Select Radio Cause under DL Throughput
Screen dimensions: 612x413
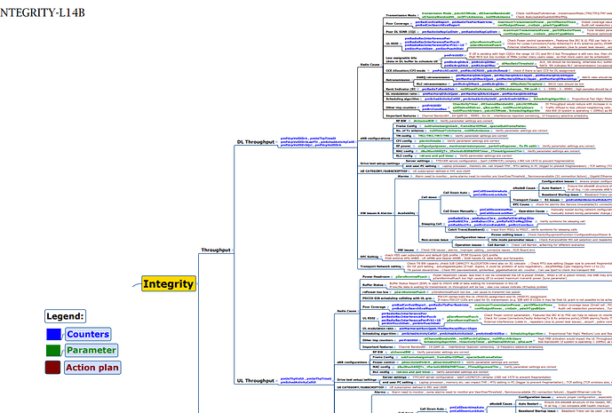pyautogui.click(x=370, y=65)
